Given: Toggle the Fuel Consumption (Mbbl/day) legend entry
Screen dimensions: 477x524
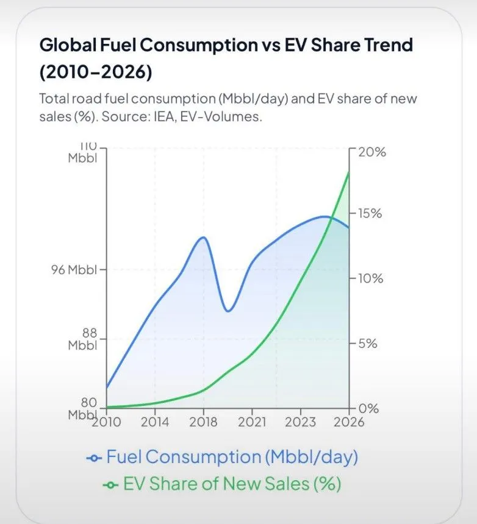Looking at the screenshot, I should point(222,457).
